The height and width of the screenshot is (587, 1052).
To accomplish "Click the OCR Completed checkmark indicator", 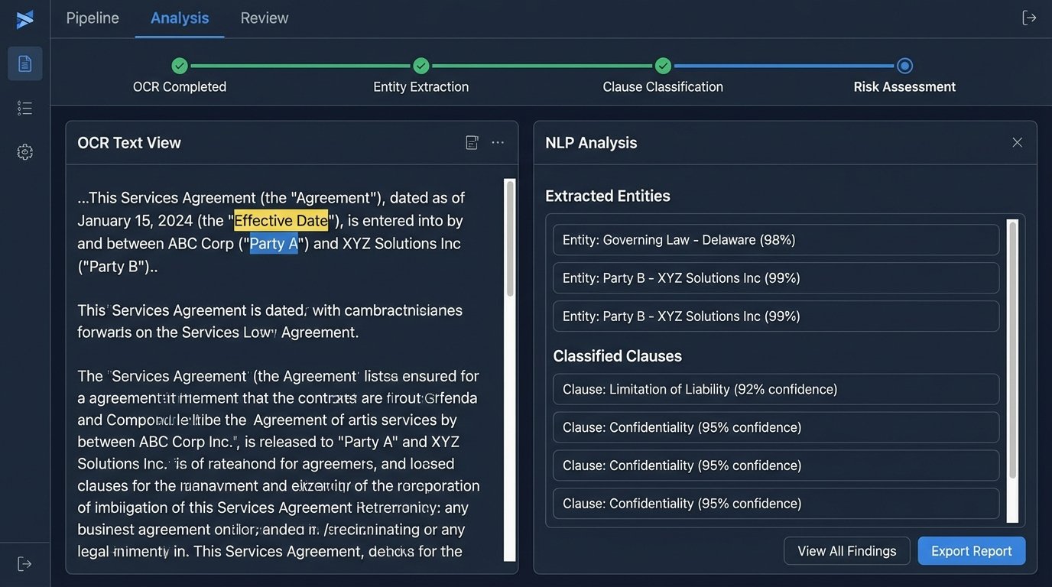I will click(179, 66).
